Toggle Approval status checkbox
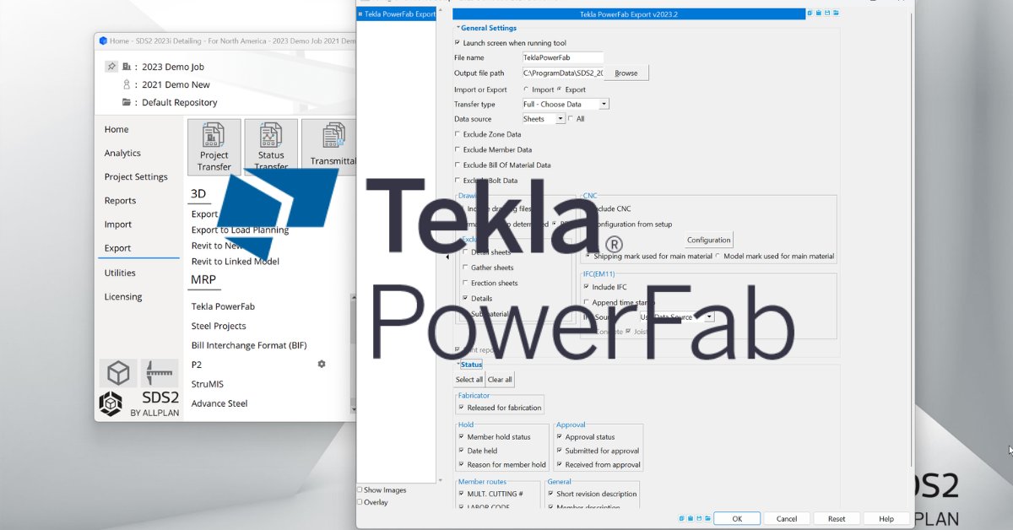Viewport: 1013px width, 530px height. point(560,437)
